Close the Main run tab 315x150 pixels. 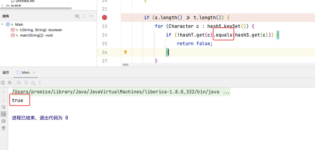(34, 72)
